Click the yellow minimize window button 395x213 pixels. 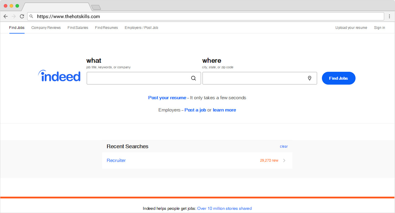11,6
